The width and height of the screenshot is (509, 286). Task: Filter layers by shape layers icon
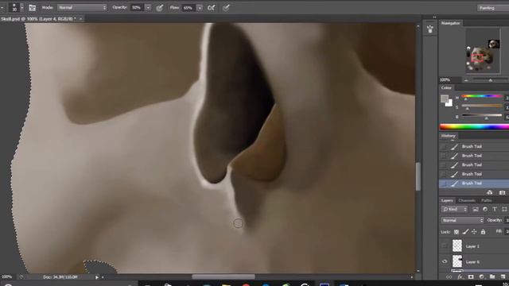click(x=504, y=209)
